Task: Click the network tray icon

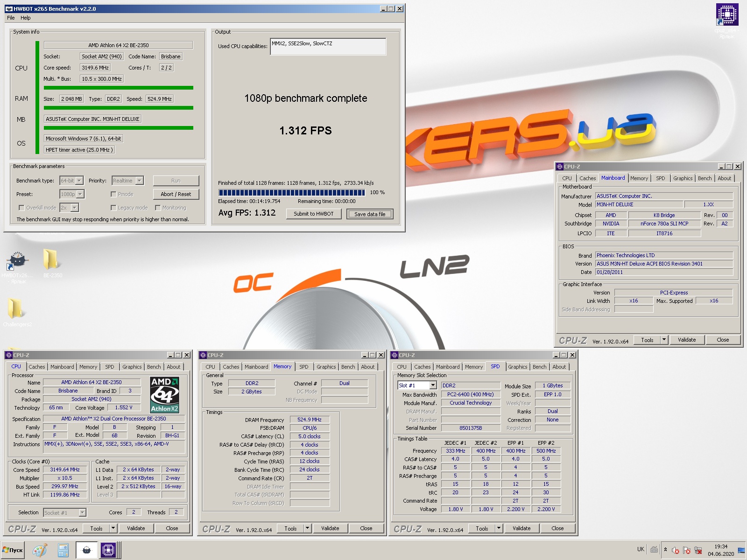Action: [698, 551]
